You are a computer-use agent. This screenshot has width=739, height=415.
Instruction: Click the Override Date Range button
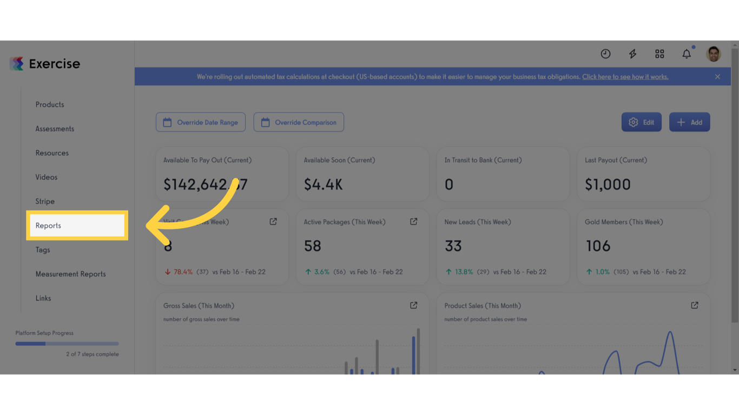201,122
